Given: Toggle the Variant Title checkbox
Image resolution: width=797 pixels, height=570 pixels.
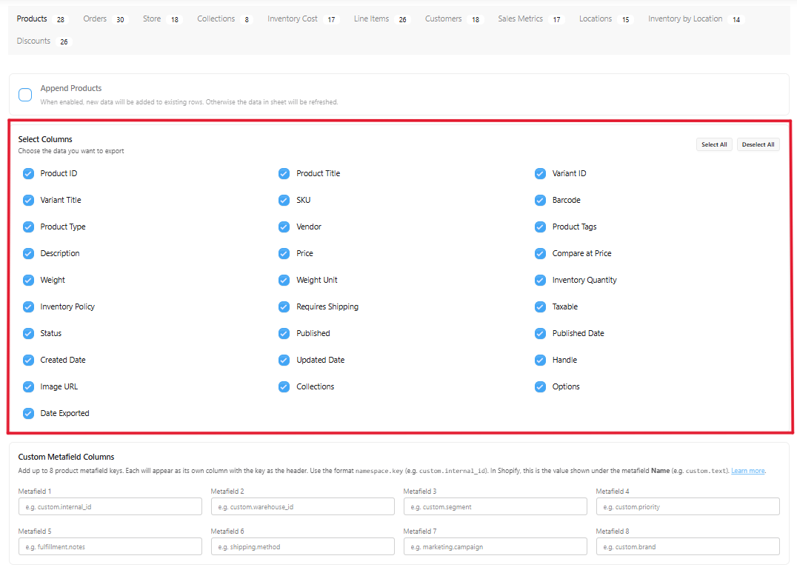Looking at the screenshot, I should point(28,200).
